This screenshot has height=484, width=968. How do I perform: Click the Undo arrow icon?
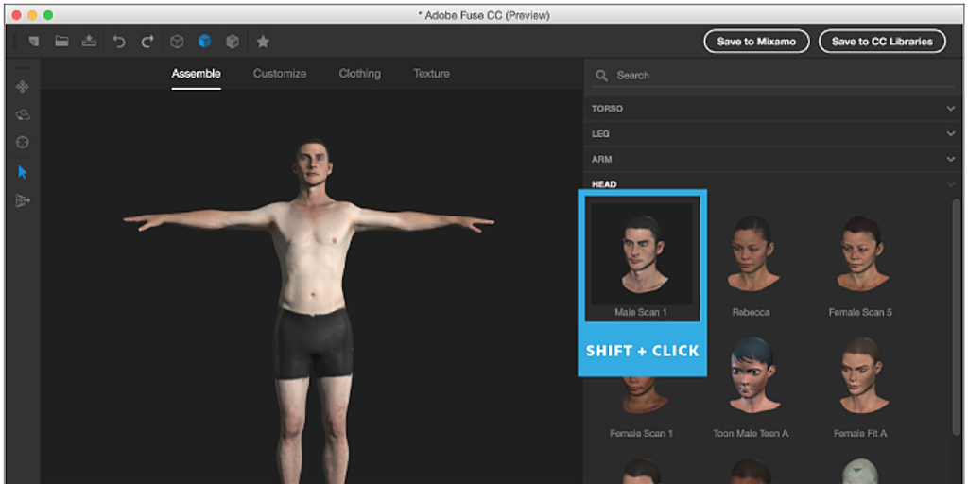click(x=119, y=42)
